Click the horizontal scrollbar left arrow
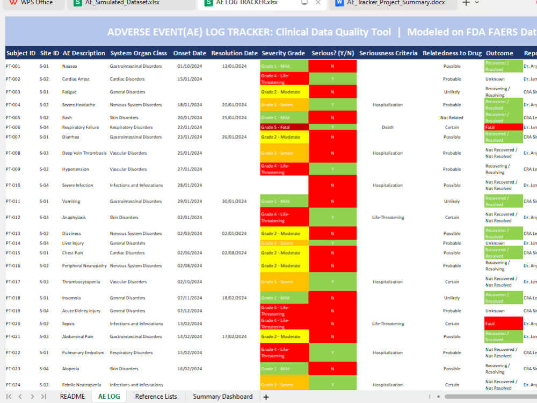The image size is (537, 403). tap(438, 397)
